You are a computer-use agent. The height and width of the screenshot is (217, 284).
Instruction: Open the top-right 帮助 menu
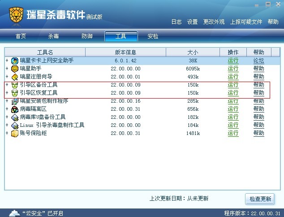[x=273, y=22]
